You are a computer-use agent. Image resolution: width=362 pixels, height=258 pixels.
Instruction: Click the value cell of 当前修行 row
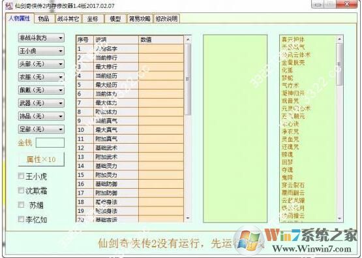pyautogui.click(x=161, y=57)
